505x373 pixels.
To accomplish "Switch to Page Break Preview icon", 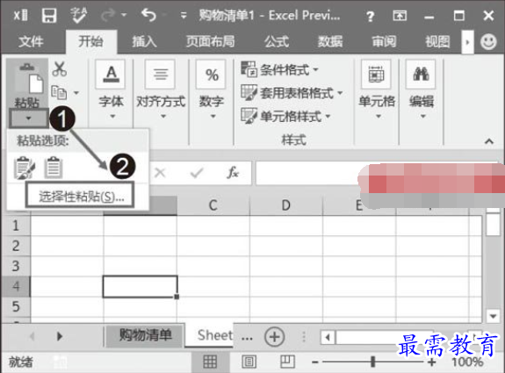I will point(287,362).
